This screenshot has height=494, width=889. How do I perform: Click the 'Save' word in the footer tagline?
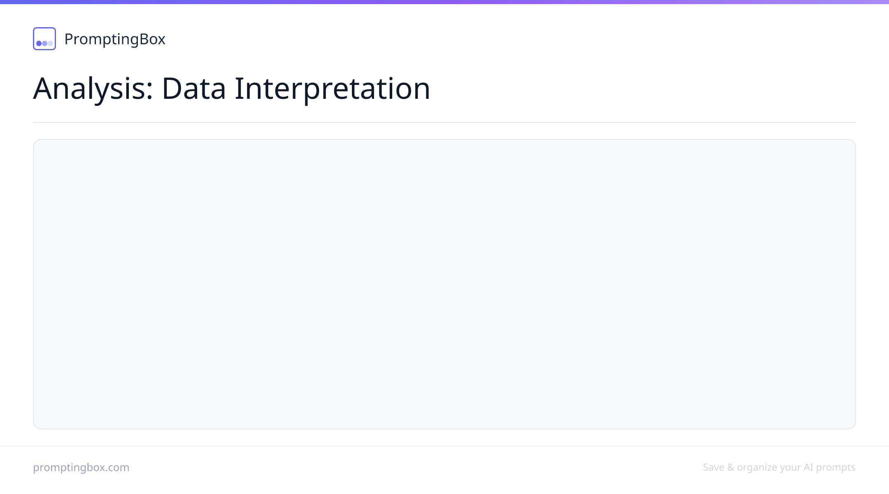[x=714, y=467]
